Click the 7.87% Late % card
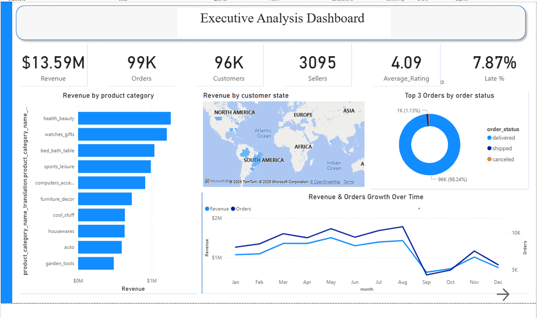The image size is (537, 318). (x=494, y=65)
